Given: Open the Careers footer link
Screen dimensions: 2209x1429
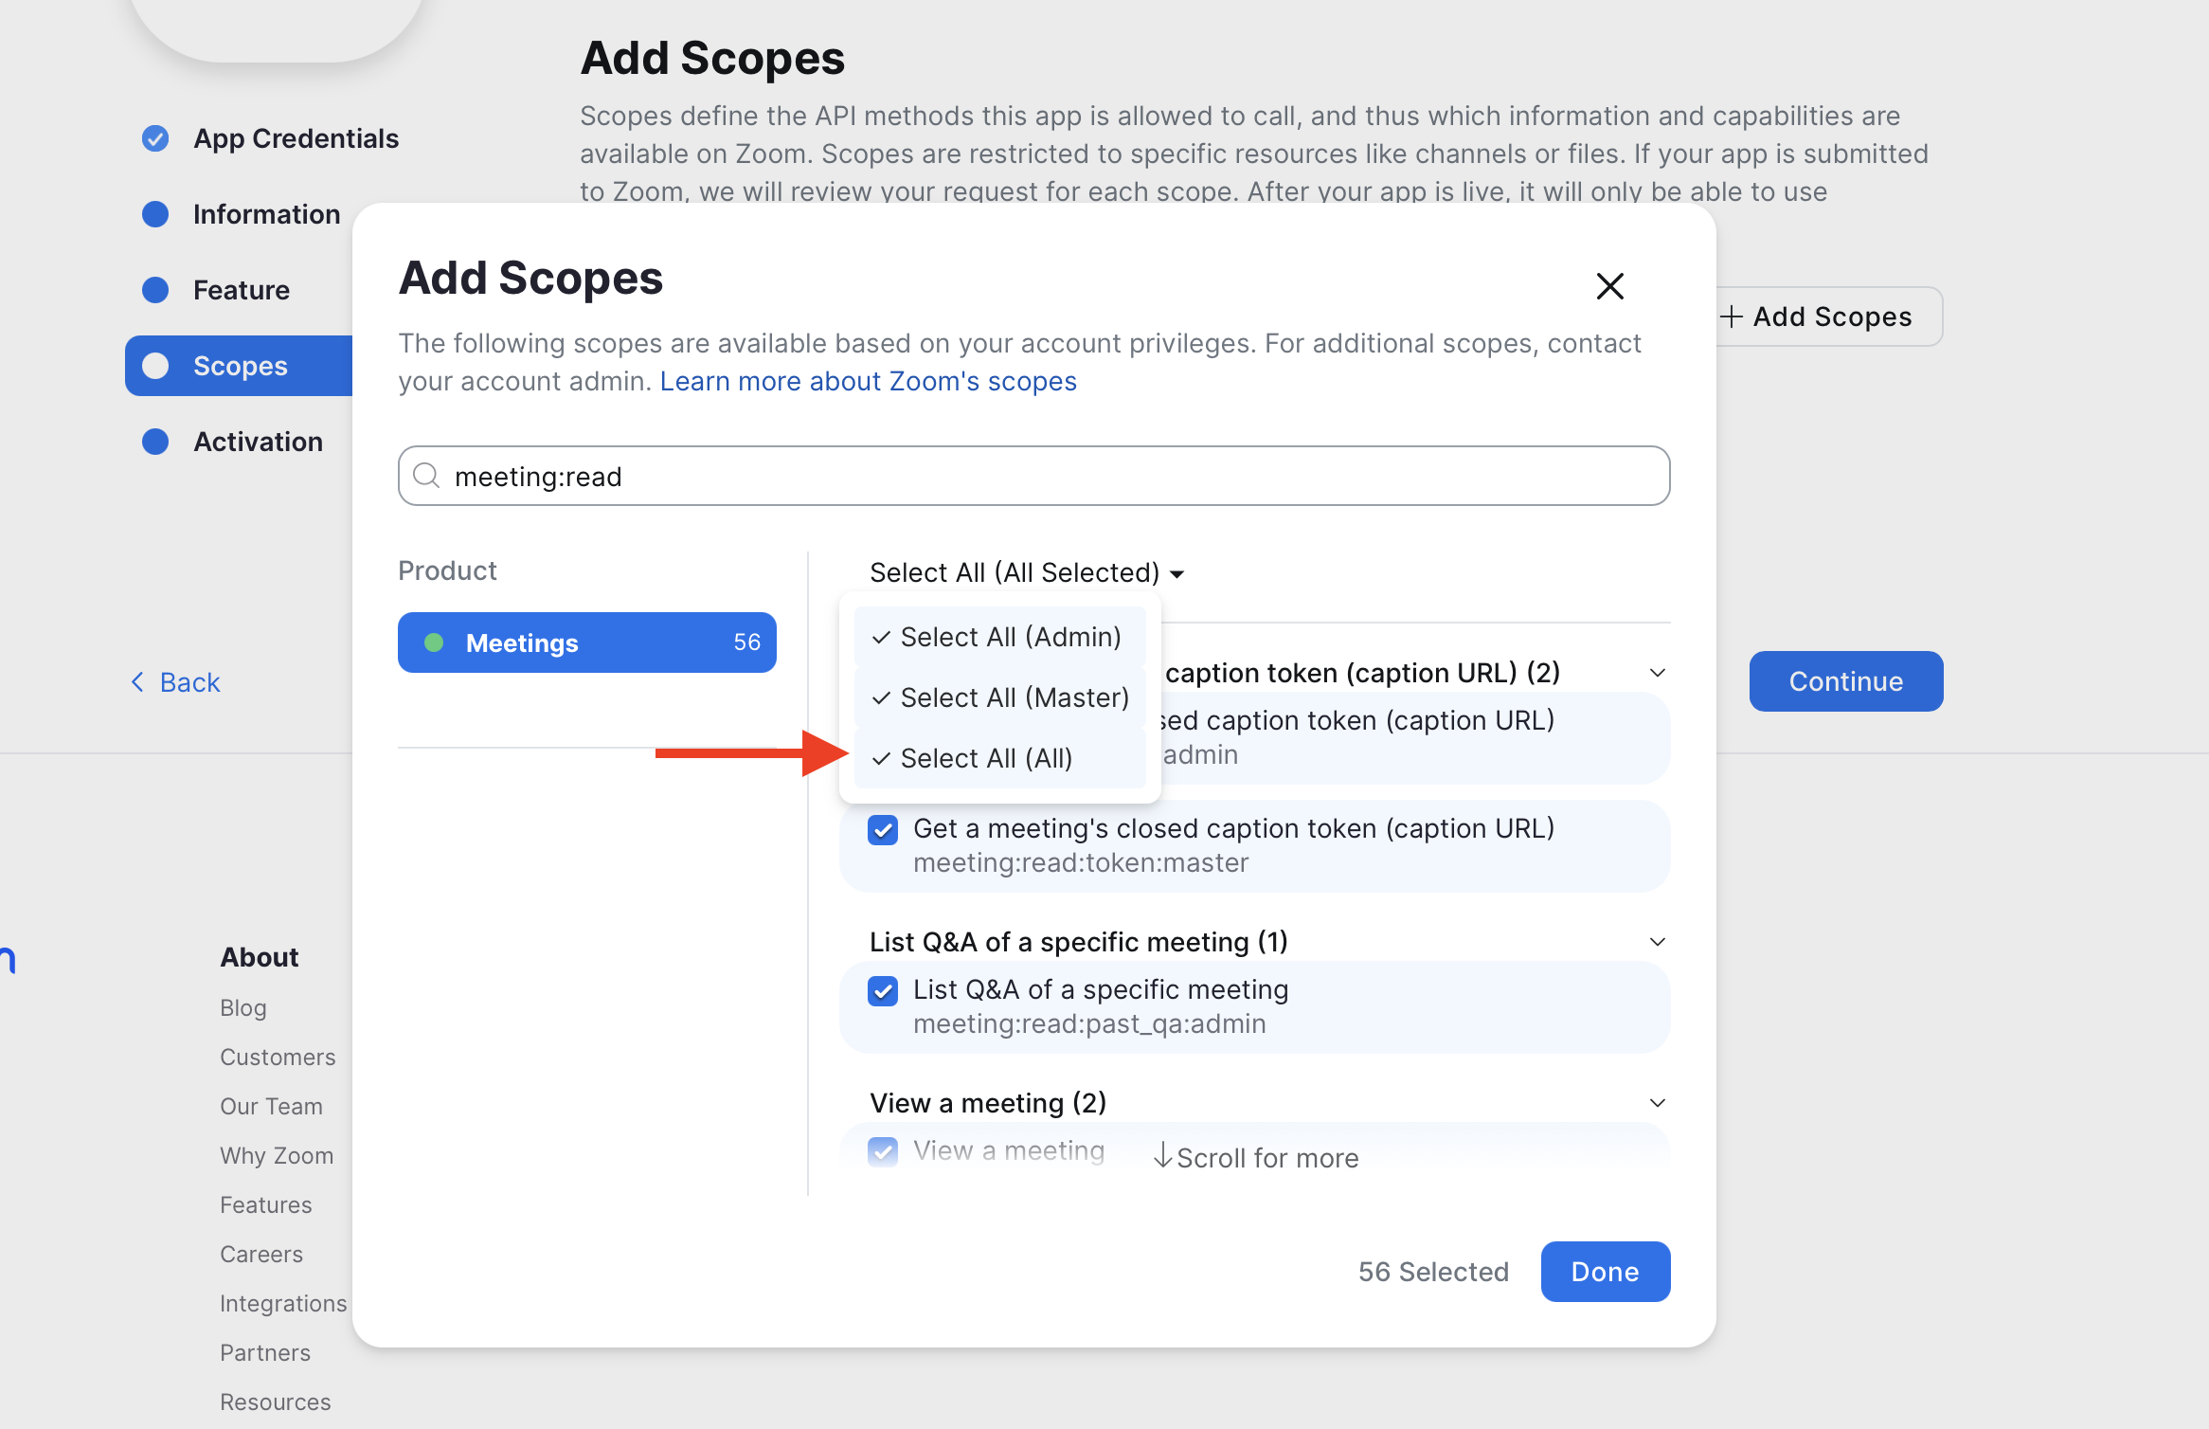Looking at the screenshot, I should coord(261,1254).
